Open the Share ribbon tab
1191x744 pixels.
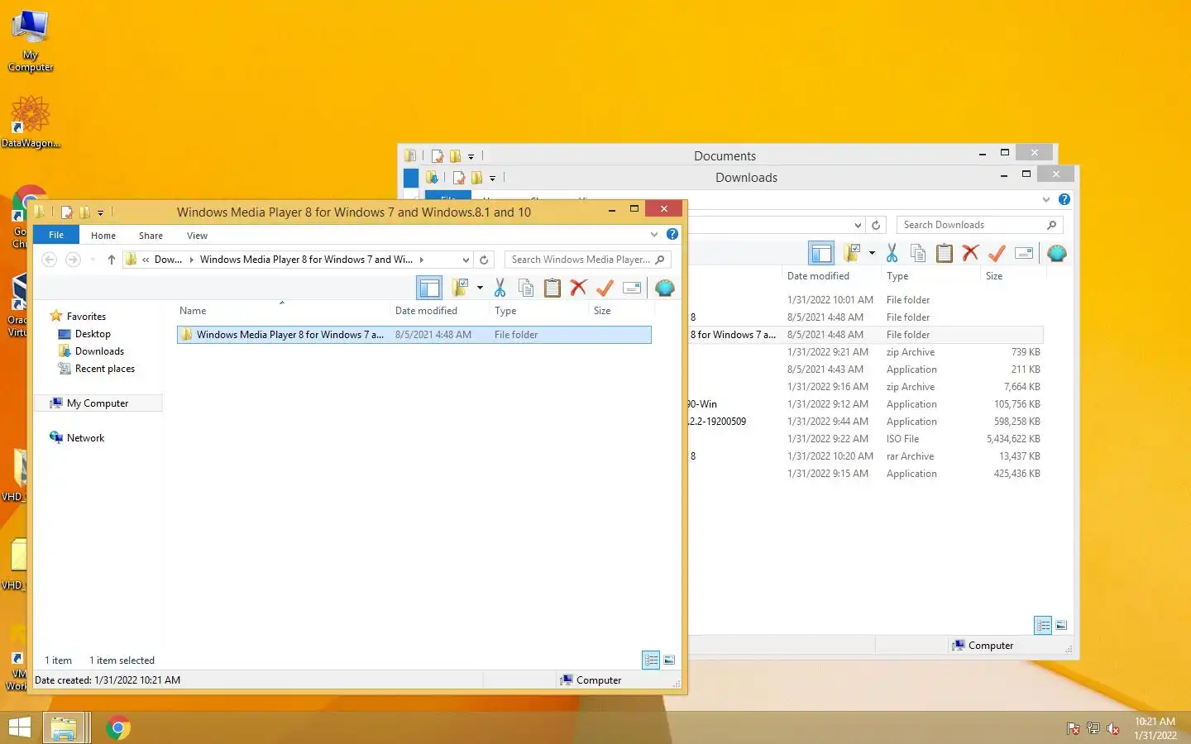pyautogui.click(x=151, y=236)
